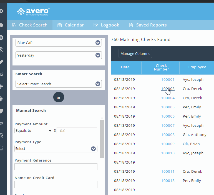Open the price tag sidebar icon
This screenshot has height=195, width=214.
[x=1, y=62]
